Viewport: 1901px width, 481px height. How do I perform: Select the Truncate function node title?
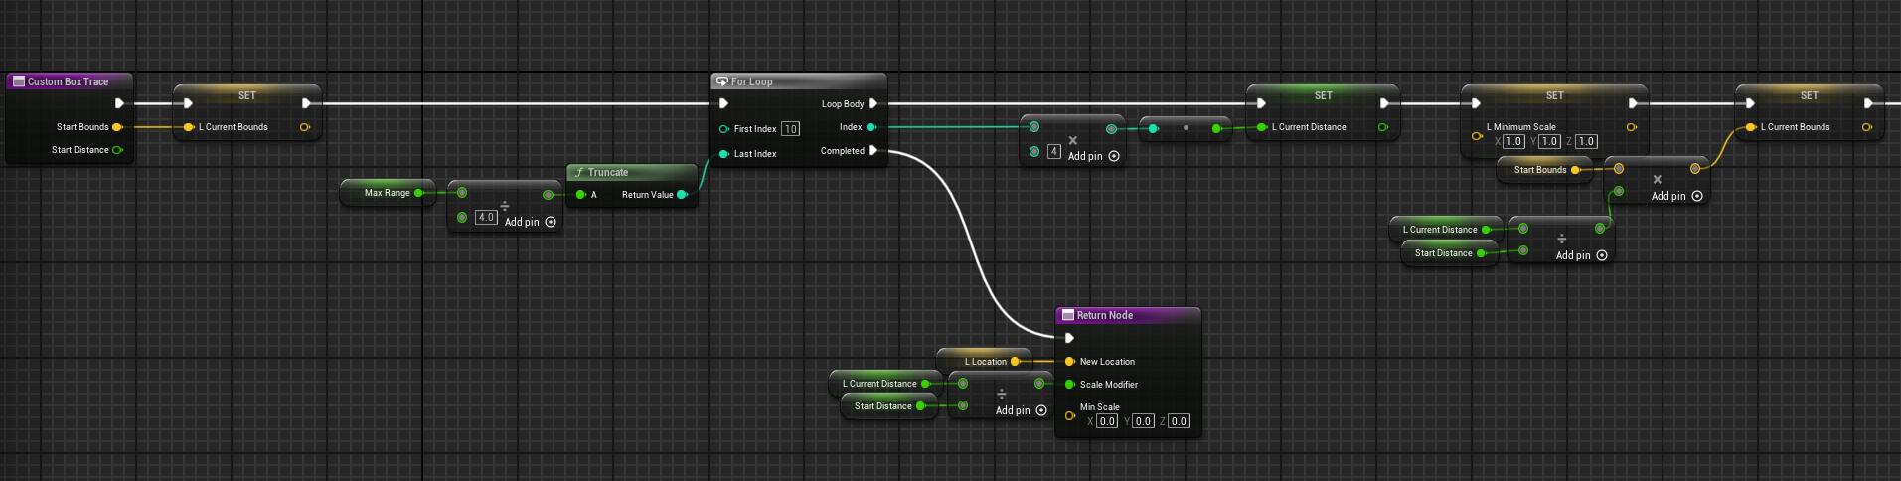[x=607, y=172]
